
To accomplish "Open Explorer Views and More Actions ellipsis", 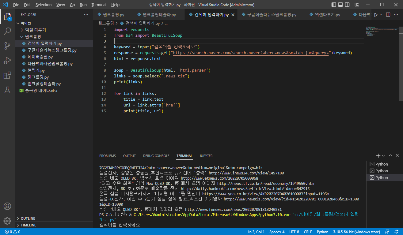I will pyautogui.click(x=86, y=15).
